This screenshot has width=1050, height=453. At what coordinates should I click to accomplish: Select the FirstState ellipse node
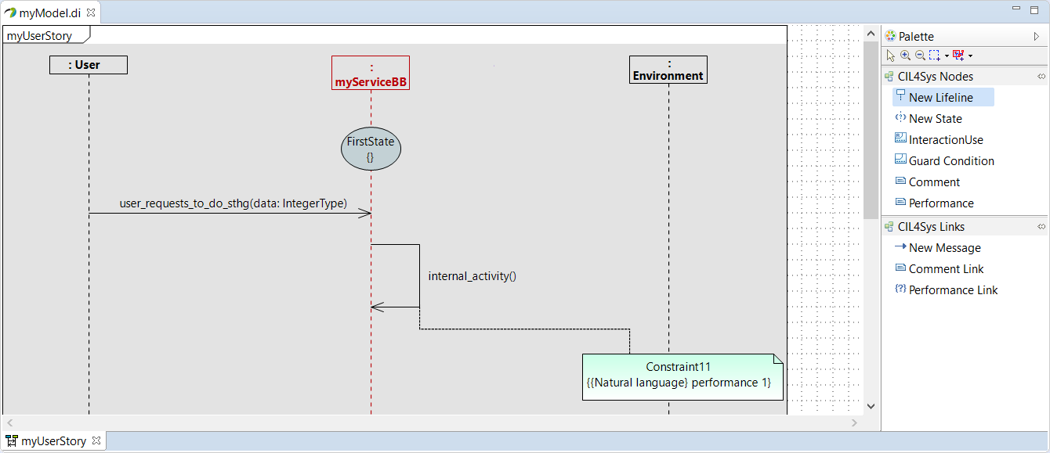pyautogui.click(x=371, y=150)
